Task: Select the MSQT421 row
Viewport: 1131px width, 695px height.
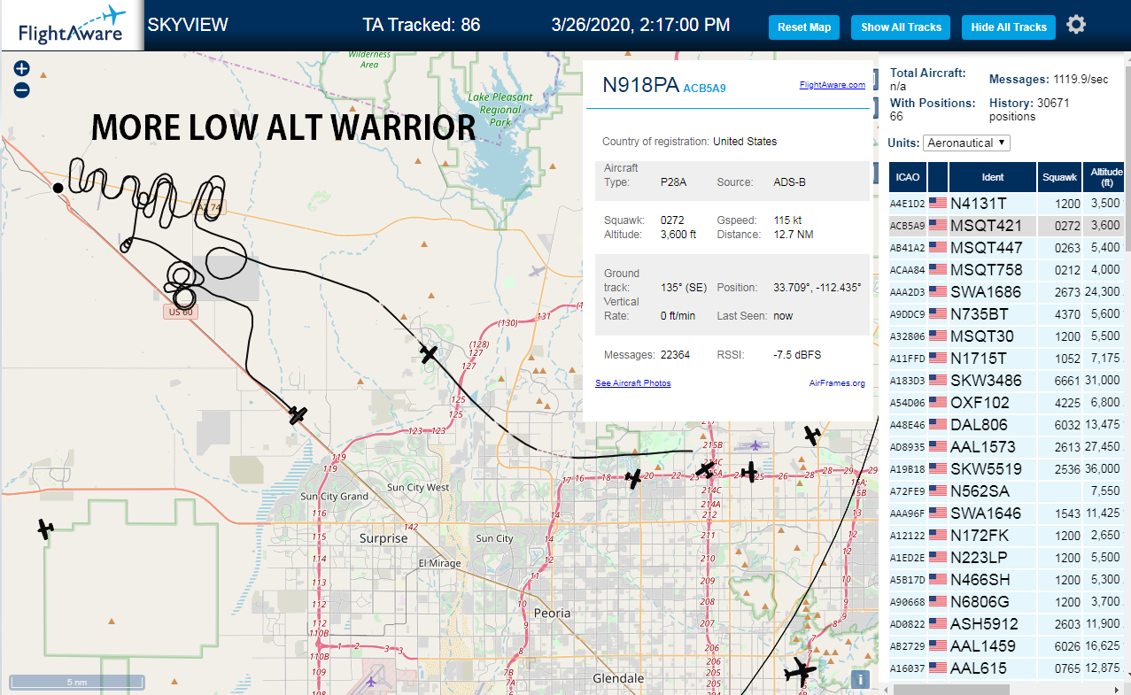Action: [x=1007, y=226]
